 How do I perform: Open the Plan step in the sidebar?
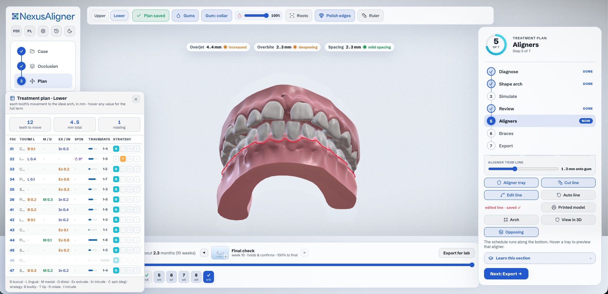[x=43, y=81]
